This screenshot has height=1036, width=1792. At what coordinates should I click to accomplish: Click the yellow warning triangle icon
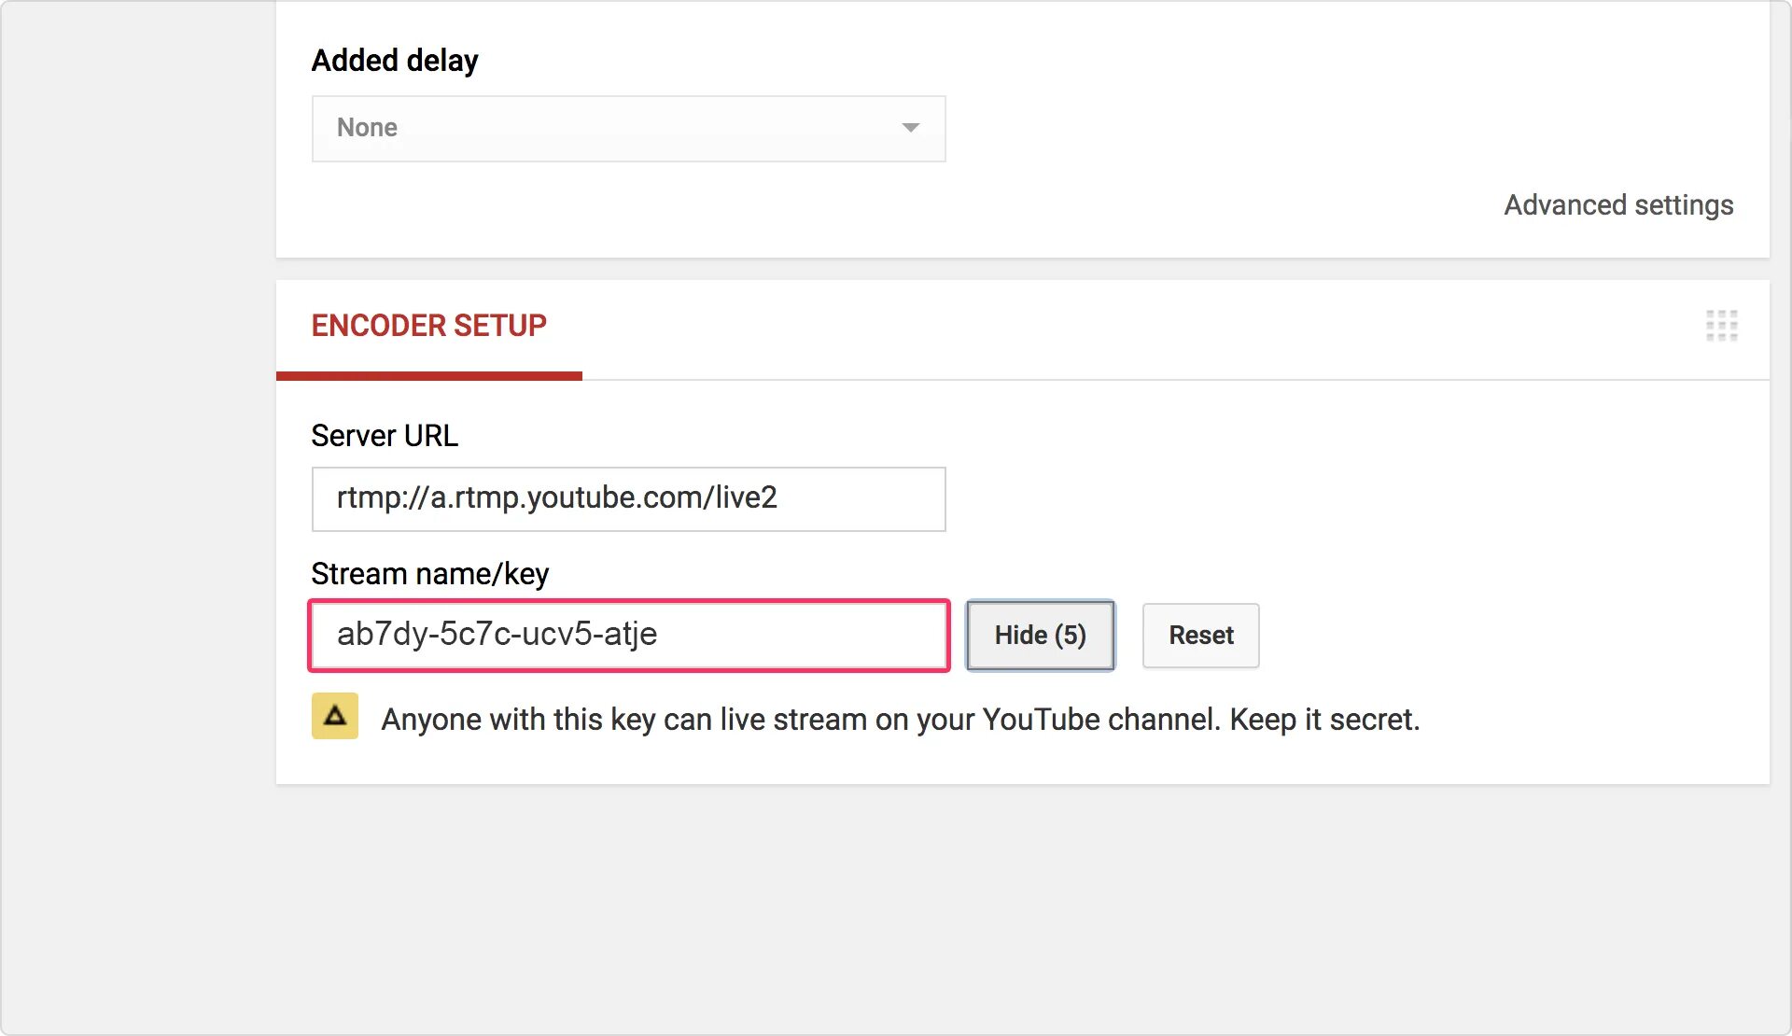click(335, 716)
